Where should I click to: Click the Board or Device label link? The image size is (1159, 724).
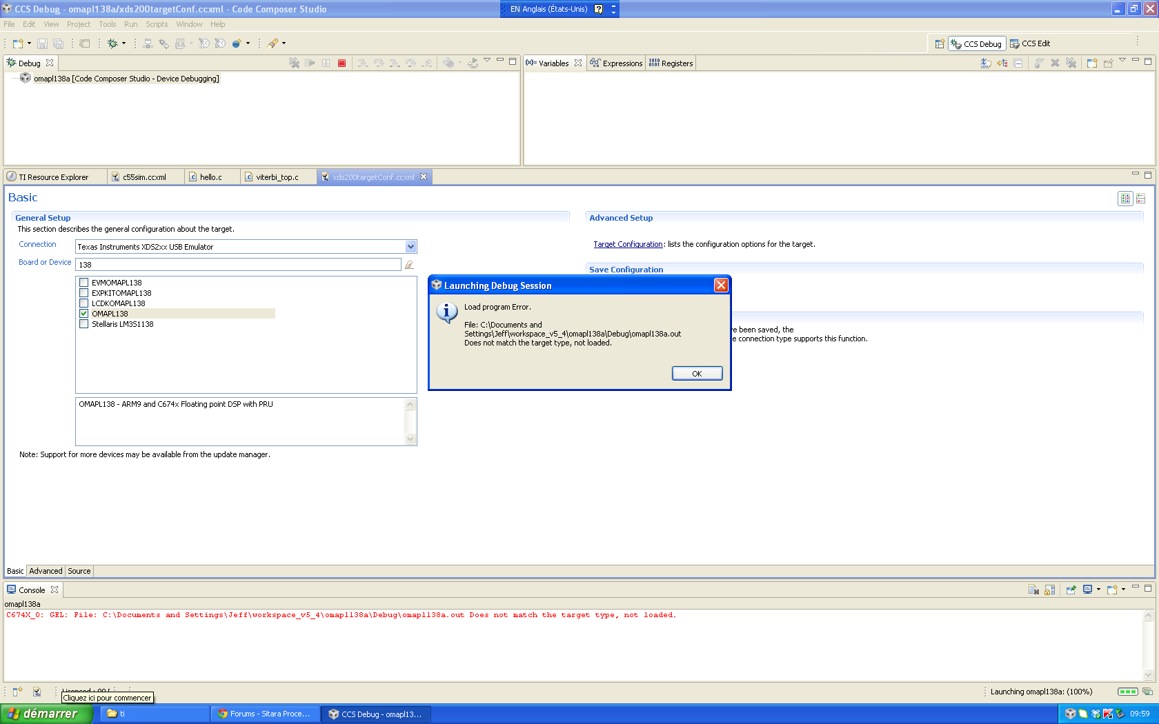pyautogui.click(x=45, y=262)
